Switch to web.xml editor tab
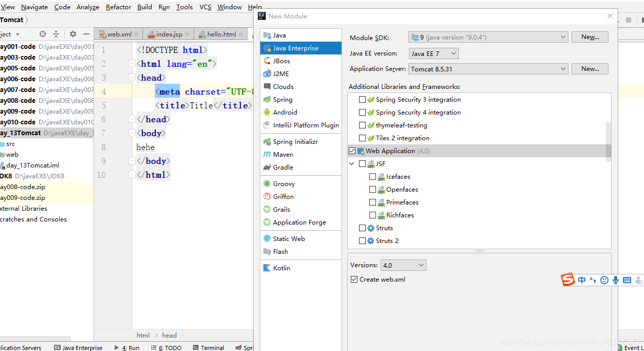 point(119,34)
